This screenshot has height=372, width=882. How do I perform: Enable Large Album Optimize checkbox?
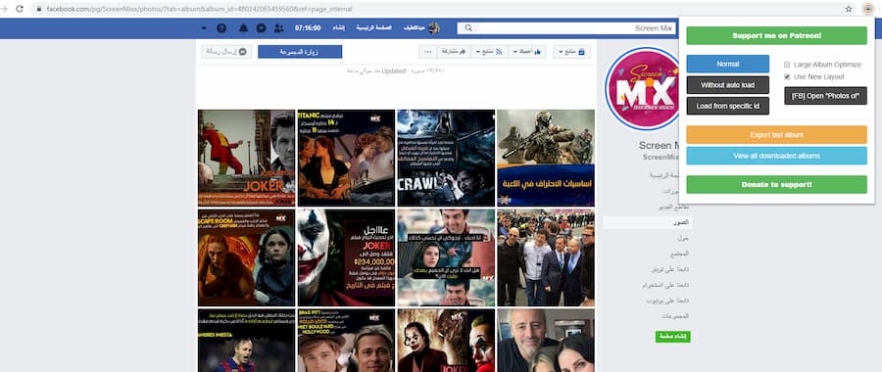pos(787,65)
